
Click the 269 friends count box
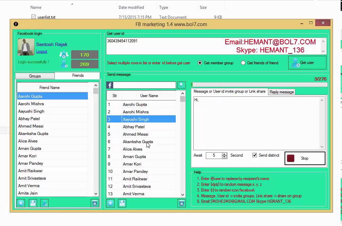(x=84, y=64)
